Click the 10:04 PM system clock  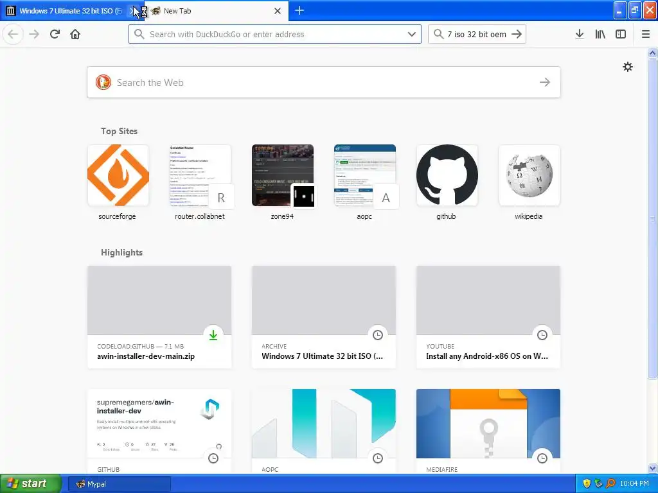tap(634, 484)
